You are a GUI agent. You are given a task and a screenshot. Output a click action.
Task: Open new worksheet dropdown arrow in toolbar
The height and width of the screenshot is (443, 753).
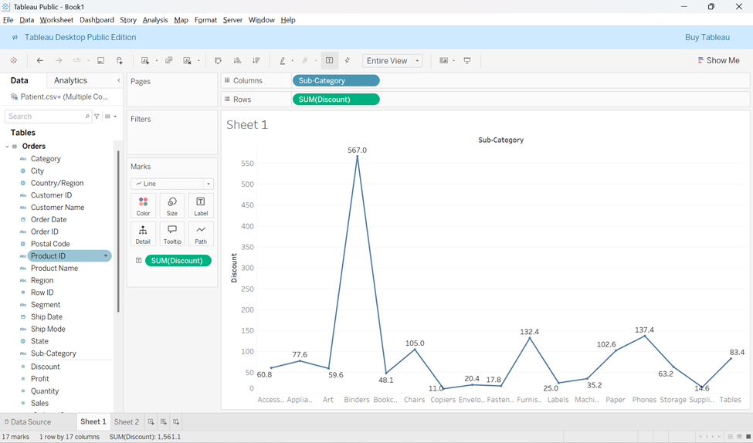tap(157, 60)
